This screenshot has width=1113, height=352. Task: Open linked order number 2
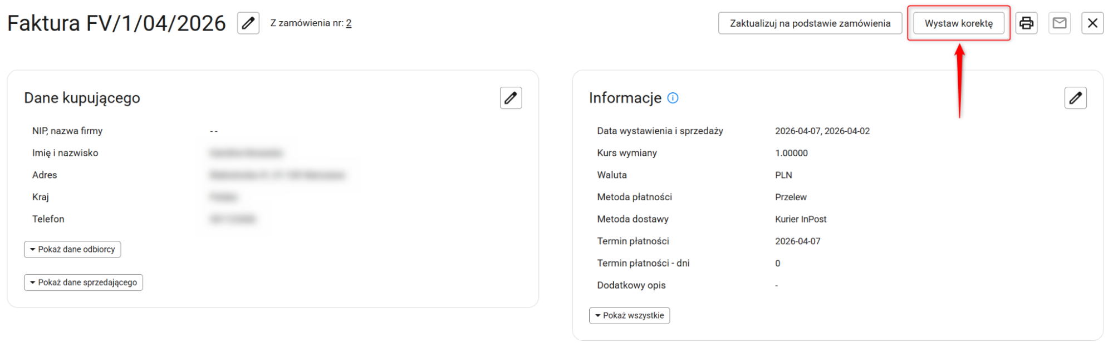tap(349, 23)
